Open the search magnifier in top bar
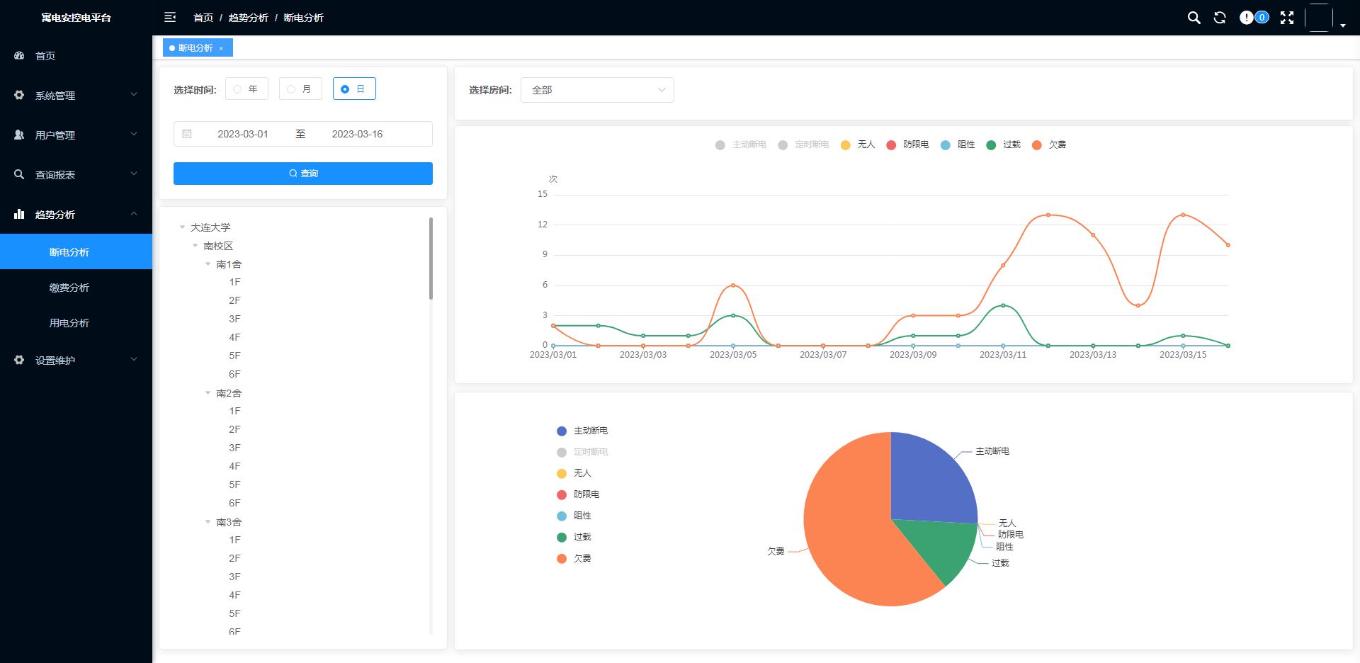 [1194, 18]
